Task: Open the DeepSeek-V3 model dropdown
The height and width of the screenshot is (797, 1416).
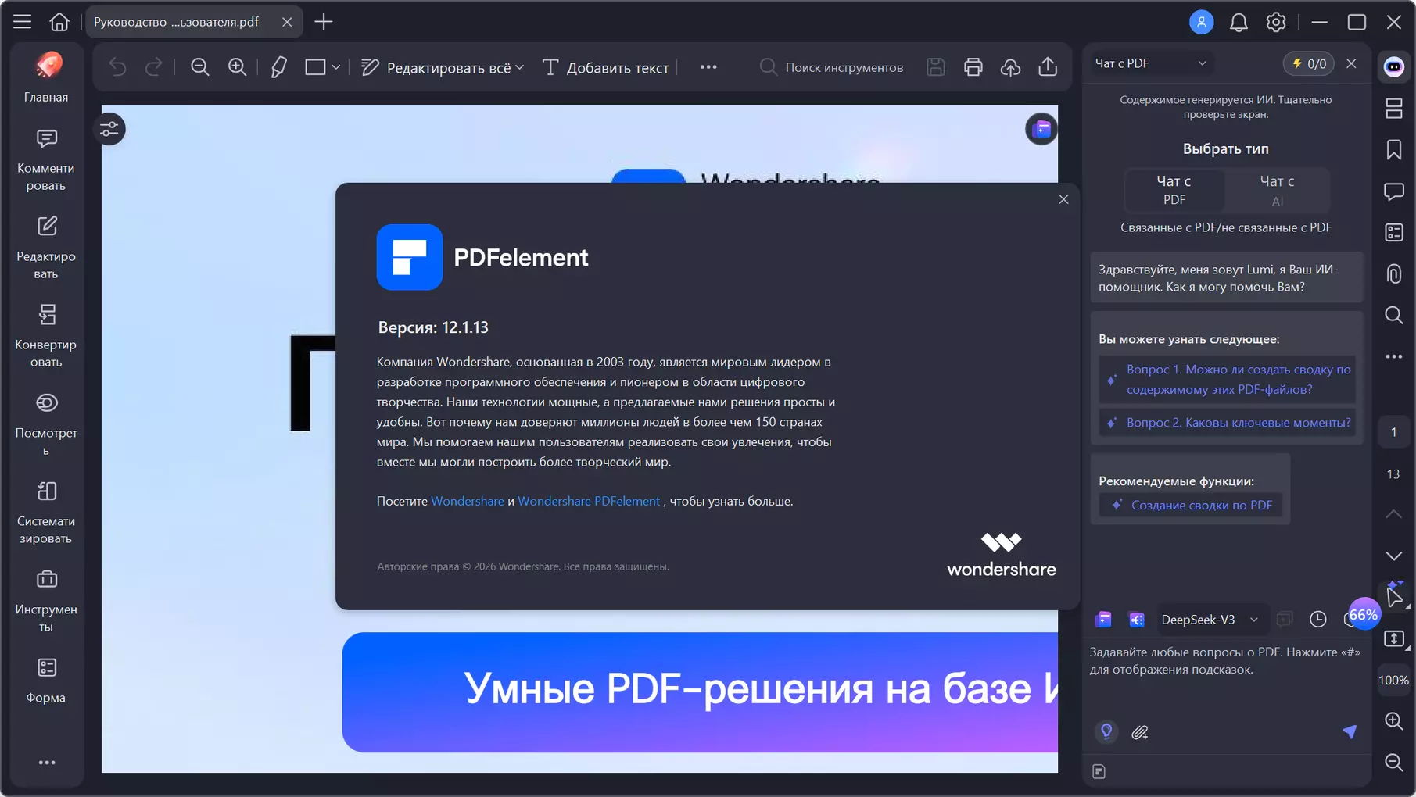Action: [x=1210, y=620]
